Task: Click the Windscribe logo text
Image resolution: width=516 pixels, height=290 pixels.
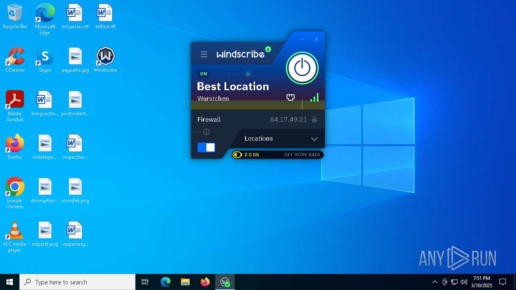Action: (x=241, y=54)
